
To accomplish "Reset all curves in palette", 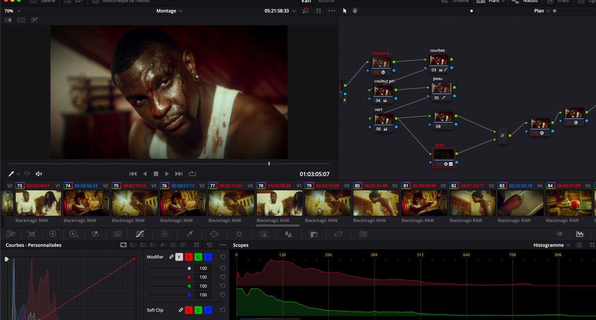I will coord(209,245).
